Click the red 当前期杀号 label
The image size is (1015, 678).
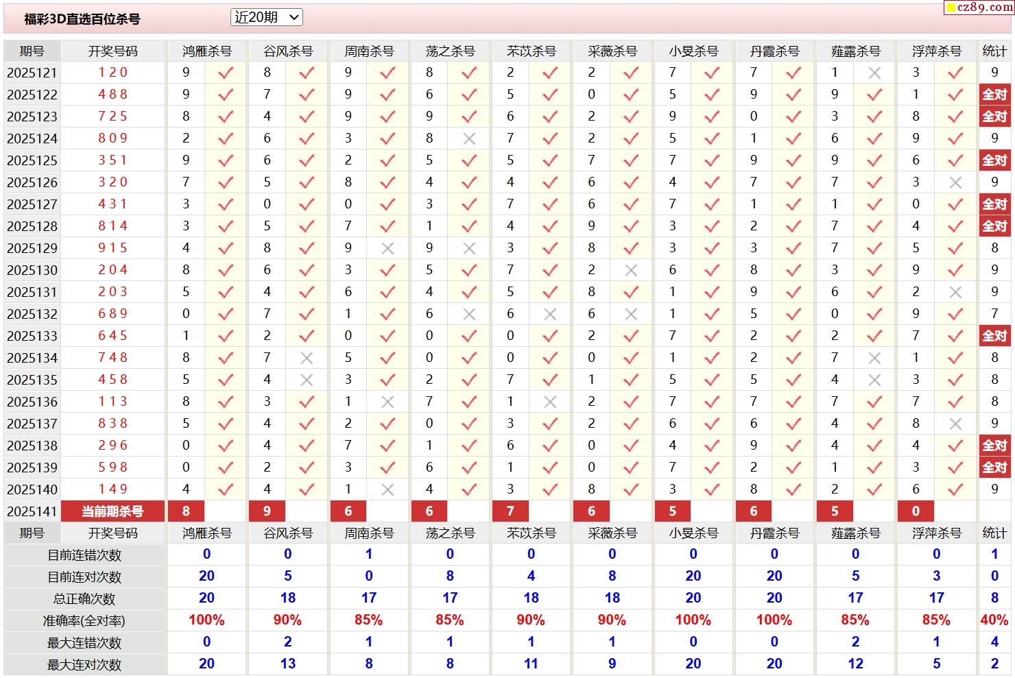pos(112,511)
